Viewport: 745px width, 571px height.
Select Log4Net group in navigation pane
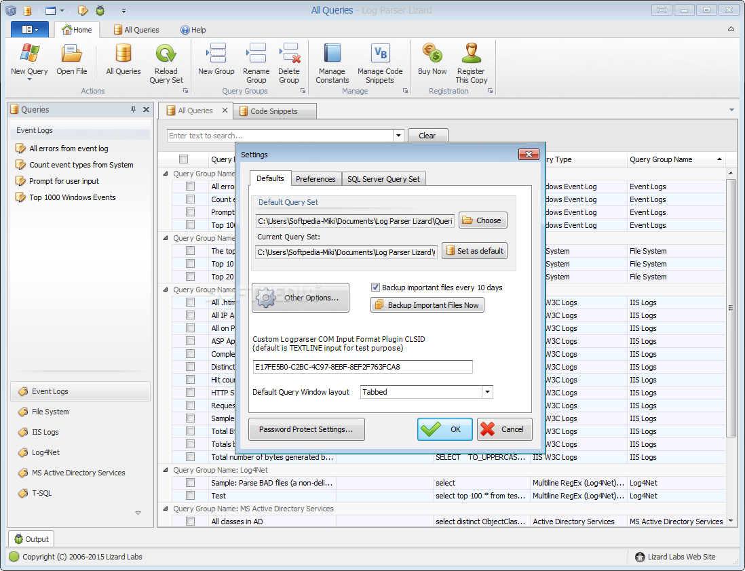pos(80,453)
